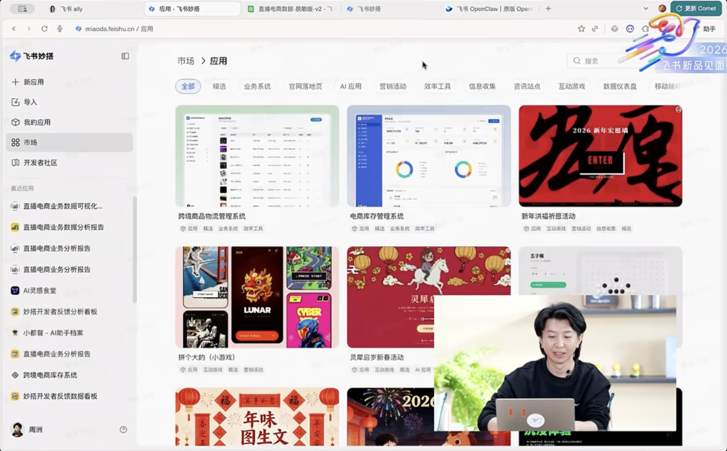727x451 pixels.
Task: Bookmark the page with the star icon
Action: [581, 29]
